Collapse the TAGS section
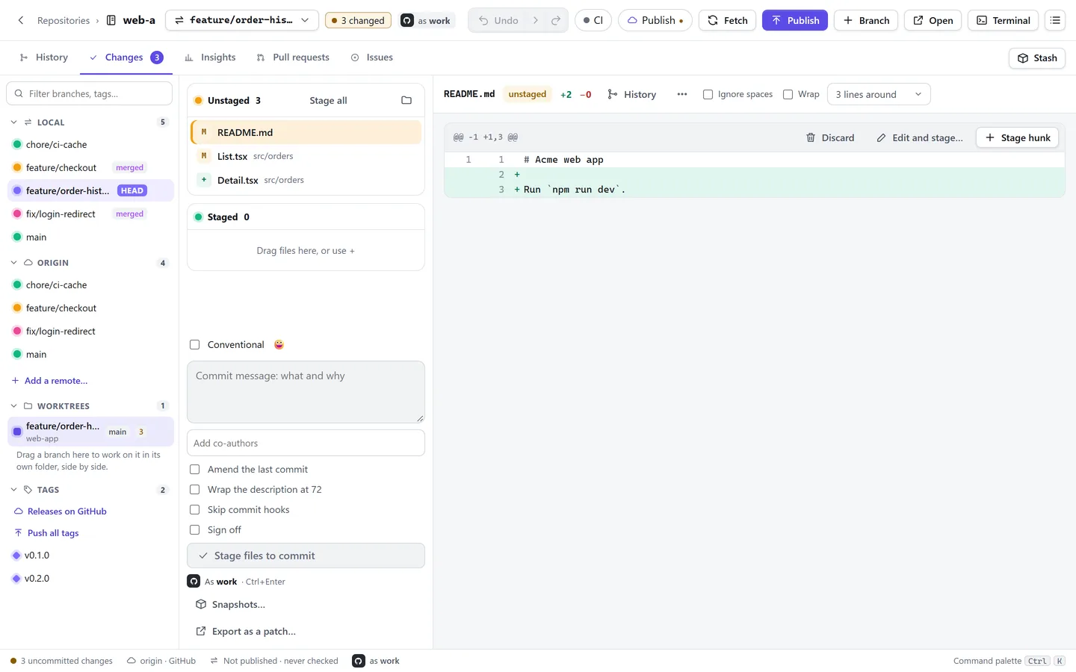The width and height of the screenshot is (1076, 672). pyautogui.click(x=13, y=489)
